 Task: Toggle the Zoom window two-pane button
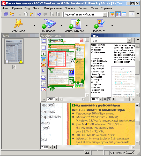click(132, 14)
